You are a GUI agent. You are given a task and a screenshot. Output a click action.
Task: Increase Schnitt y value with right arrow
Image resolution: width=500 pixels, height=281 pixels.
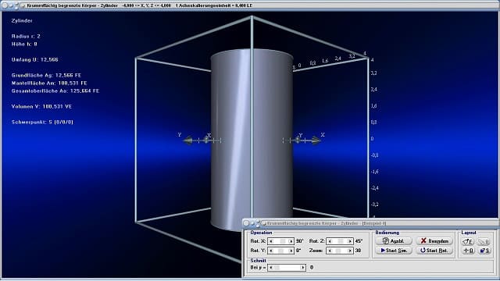click(x=302, y=267)
